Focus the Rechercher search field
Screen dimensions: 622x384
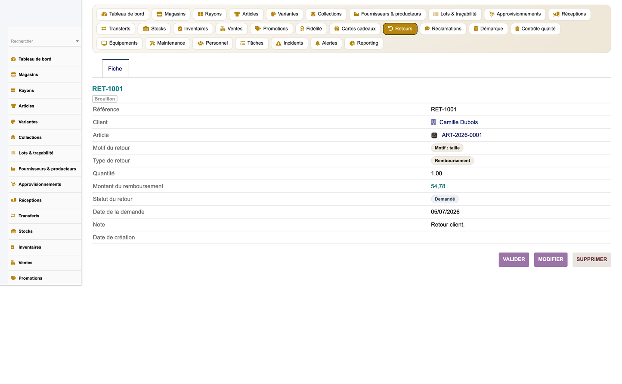[42, 42]
